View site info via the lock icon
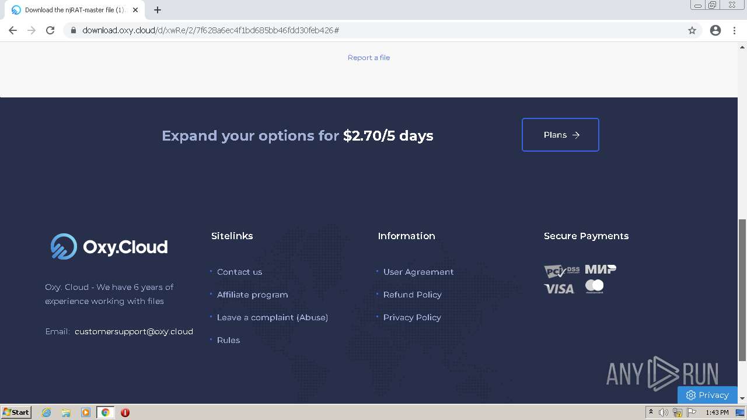Viewport: 747px width, 420px height. [74, 30]
